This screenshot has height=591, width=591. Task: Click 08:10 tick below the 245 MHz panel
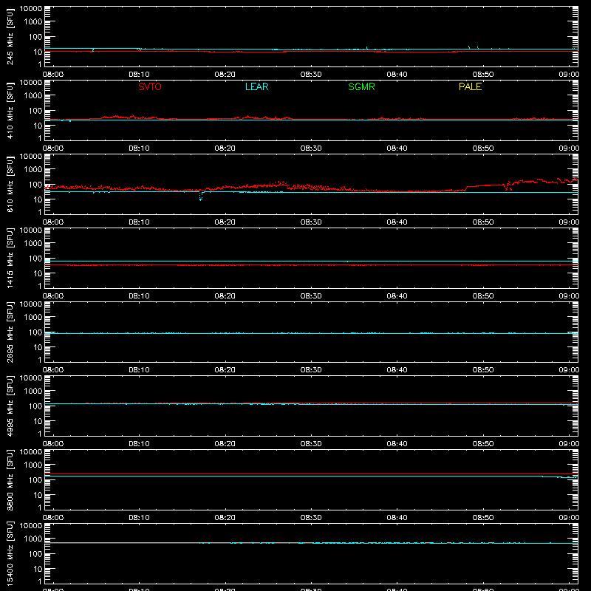[x=139, y=75]
